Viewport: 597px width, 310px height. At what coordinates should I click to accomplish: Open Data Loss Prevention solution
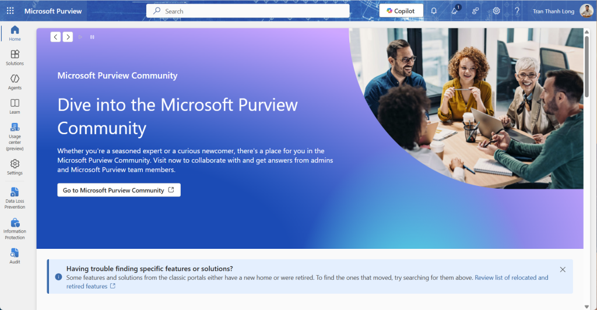click(x=15, y=198)
